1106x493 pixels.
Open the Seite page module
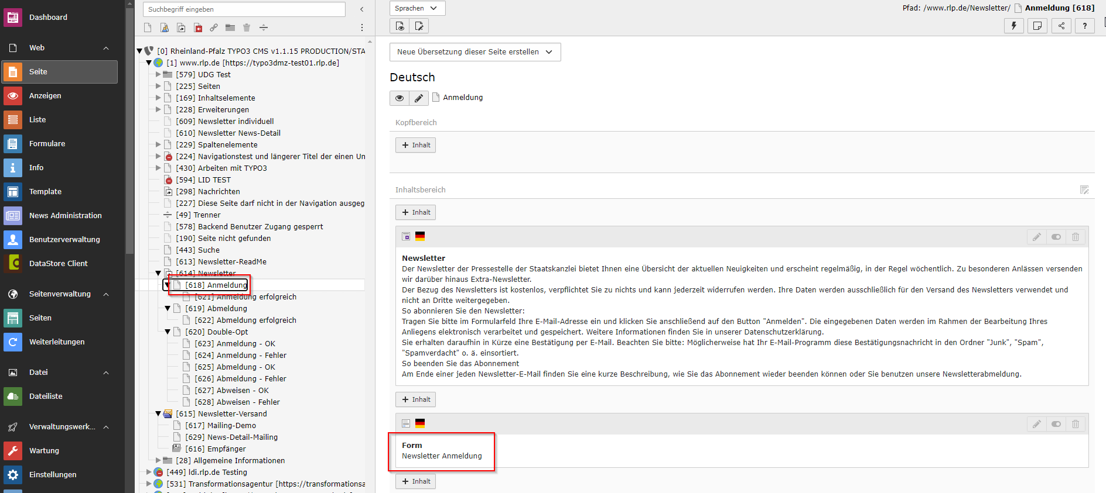(x=59, y=72)
